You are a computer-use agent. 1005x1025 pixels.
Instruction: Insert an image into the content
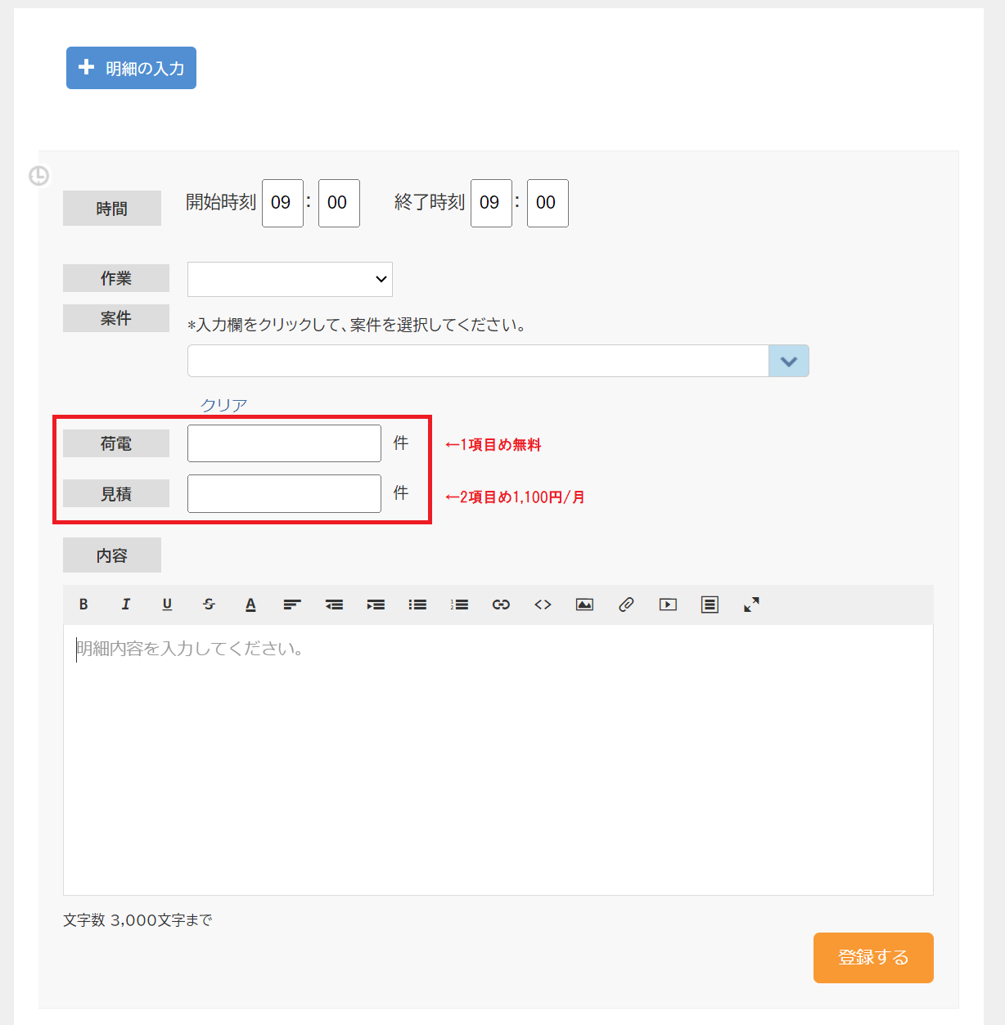(x=584, y=605)
